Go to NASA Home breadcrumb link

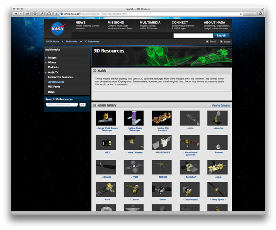[53, 42]
